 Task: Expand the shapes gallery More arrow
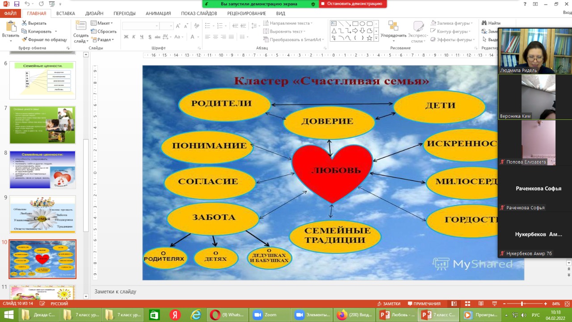[x=377, y=39]
